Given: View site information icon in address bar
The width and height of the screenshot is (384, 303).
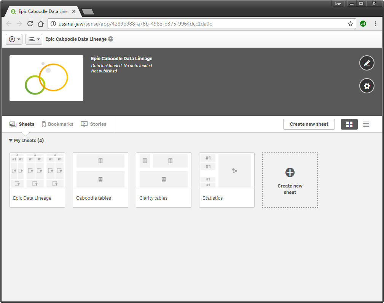Looking at the screenshot, I should [53, 24].
